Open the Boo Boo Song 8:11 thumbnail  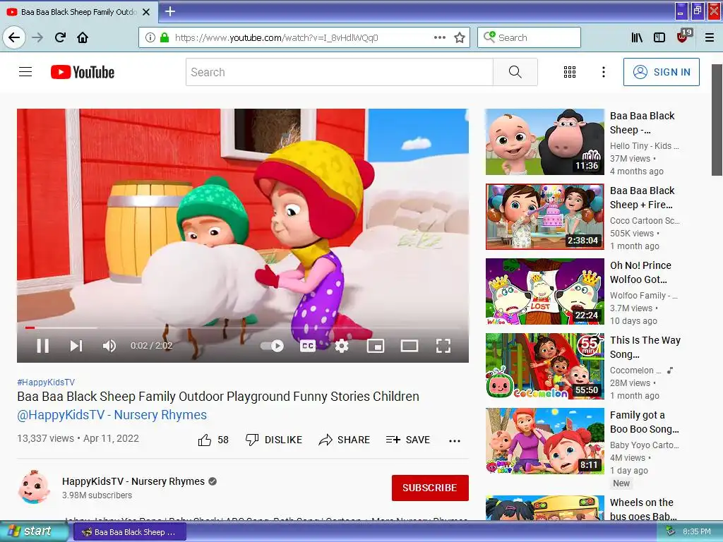[x=544, y=440]
